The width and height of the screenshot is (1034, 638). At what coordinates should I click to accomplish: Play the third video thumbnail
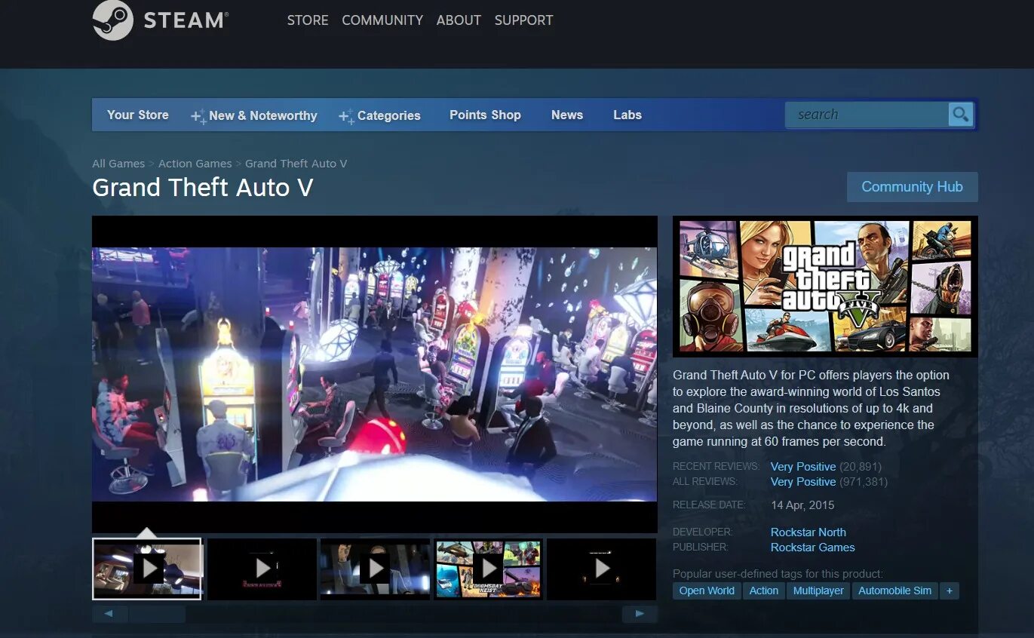(375, 569)
